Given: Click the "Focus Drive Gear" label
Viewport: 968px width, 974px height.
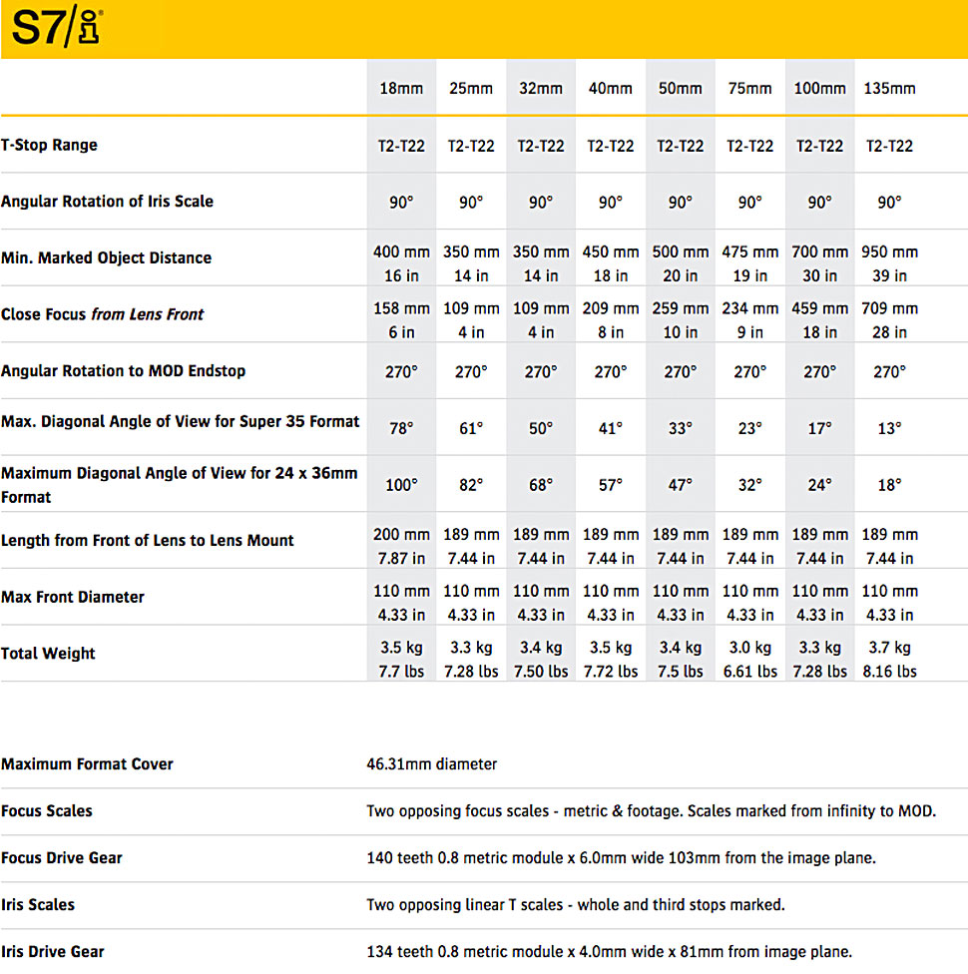Looking at the screenshot, I should [62, 858].
